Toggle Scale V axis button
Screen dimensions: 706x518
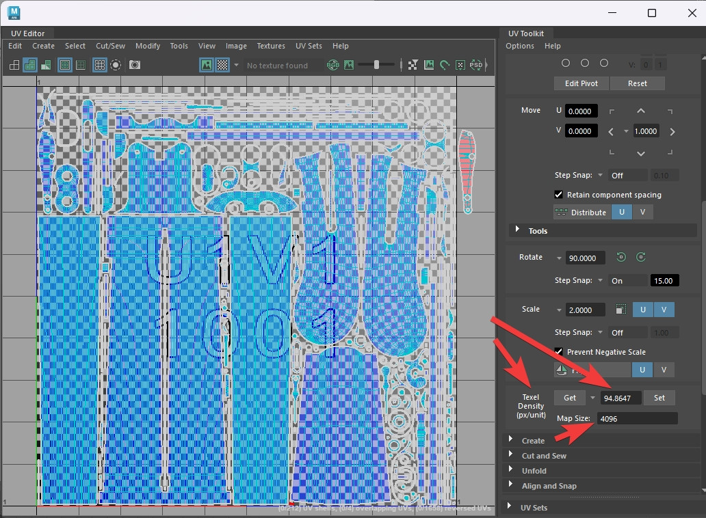(x=664, y=310)
